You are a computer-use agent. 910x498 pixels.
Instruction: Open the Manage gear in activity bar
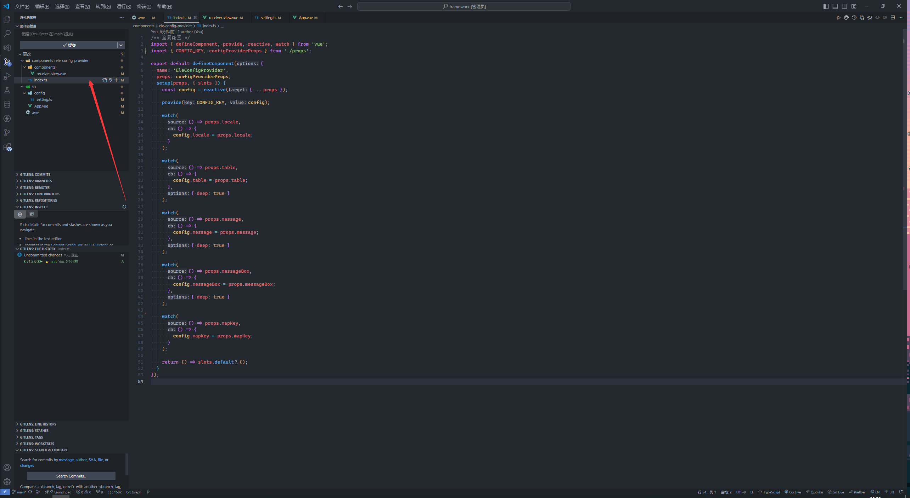[x=7, y=482]
